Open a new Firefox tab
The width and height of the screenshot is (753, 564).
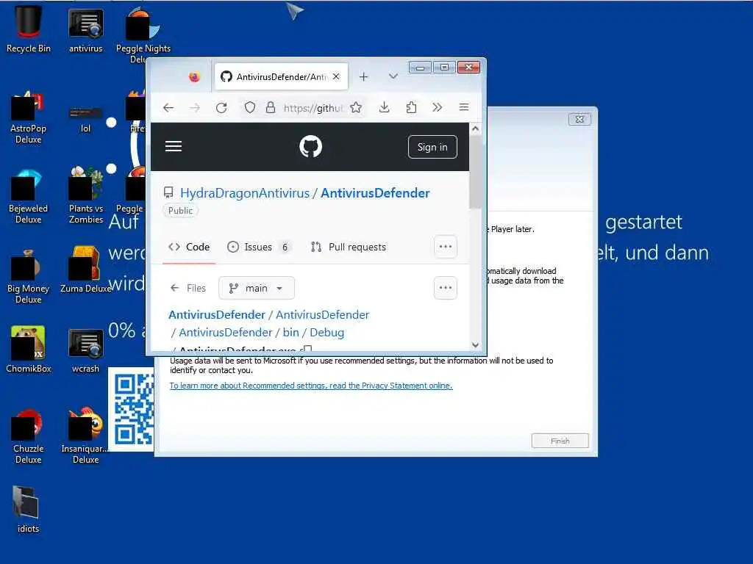pyautogui.click(x=363, y=76)
